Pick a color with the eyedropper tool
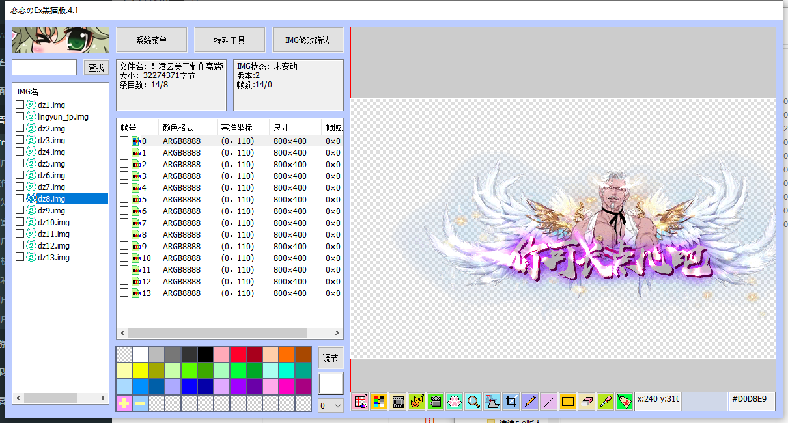Viewport: 788px width, 423px height. coord(605,402)
